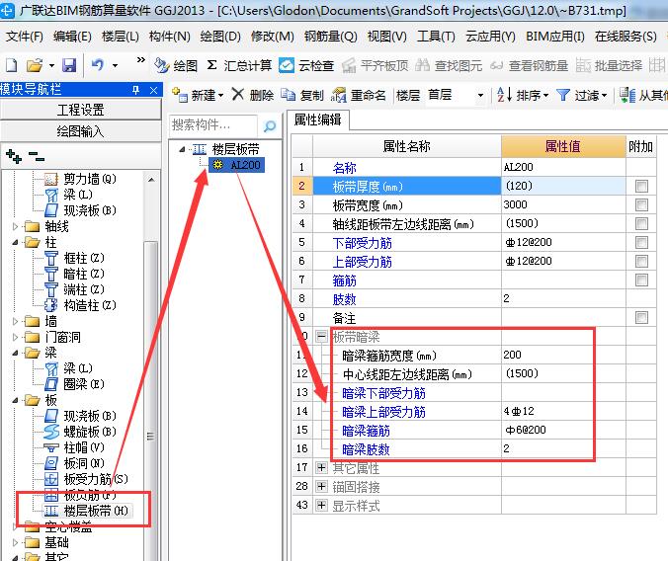The height and width of the screenshot is (561, 668).
Task: Toggle 附加 checkbox for 箍筋 row
Action: tap(641, 280)
